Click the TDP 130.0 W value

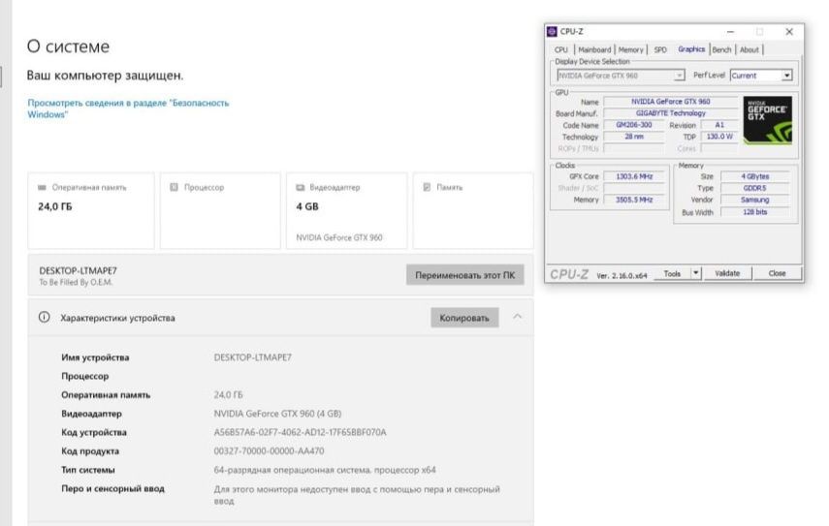point(719,137)
